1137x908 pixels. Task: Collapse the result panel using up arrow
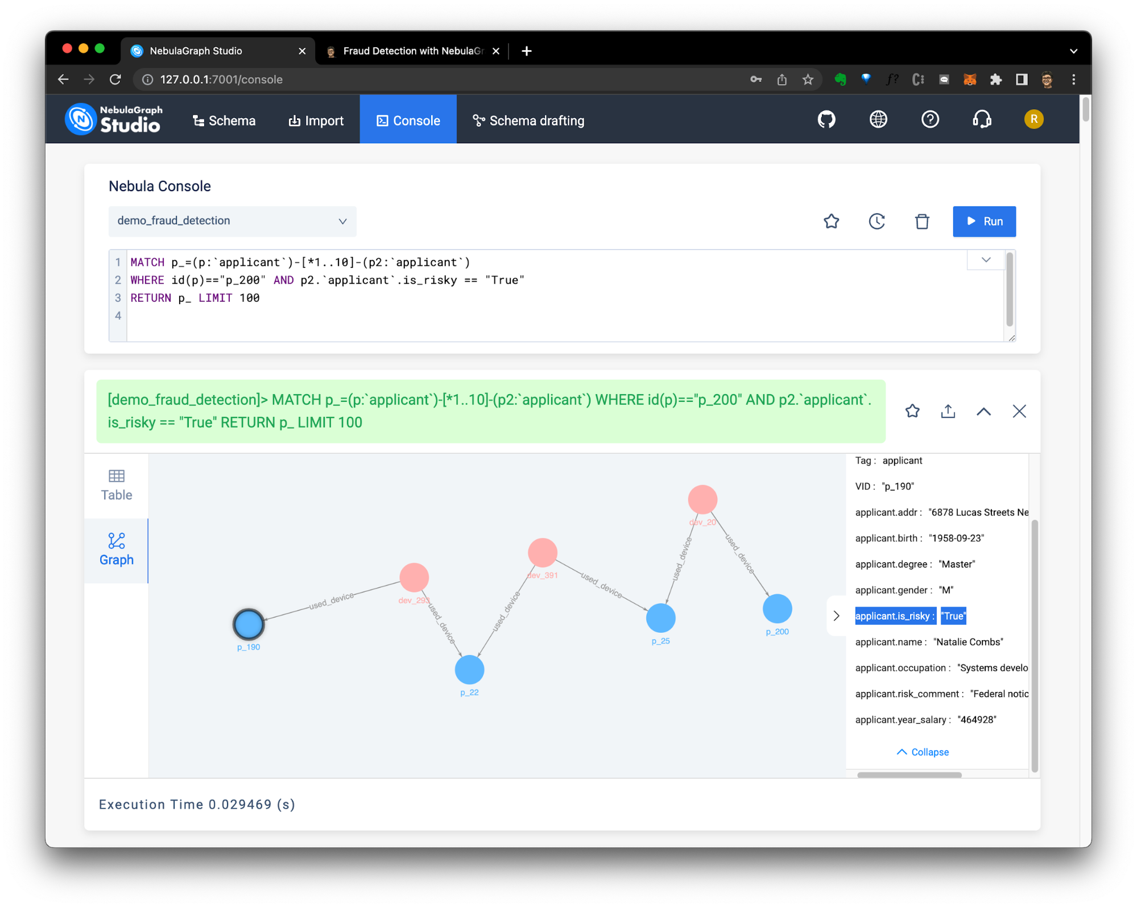point(983,411)
